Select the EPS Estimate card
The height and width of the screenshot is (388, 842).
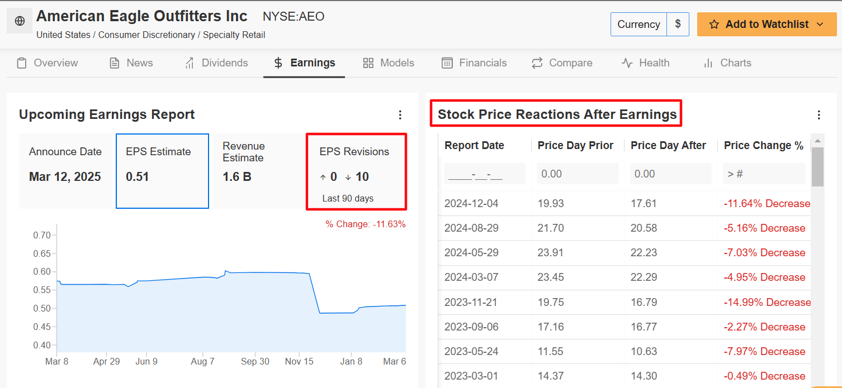(x=162, y=171)
